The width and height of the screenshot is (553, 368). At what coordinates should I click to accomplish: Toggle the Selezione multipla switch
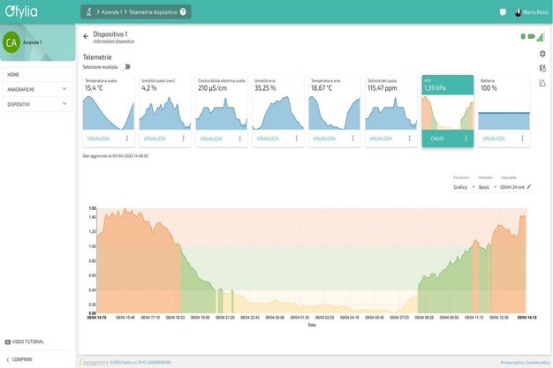click(x=125, y=66)
